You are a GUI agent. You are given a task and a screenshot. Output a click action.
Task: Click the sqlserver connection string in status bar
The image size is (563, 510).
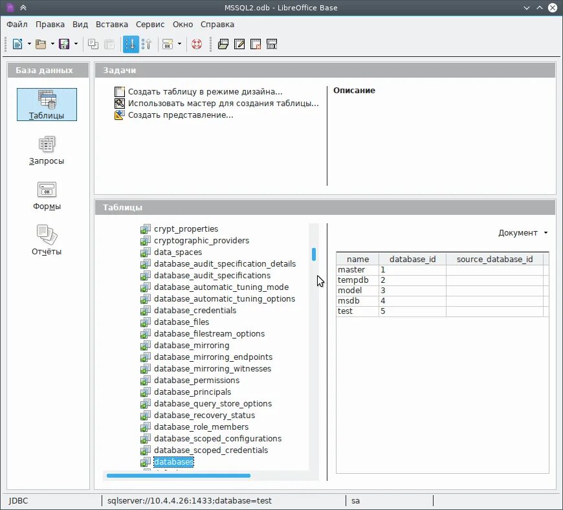[x=189, y=501]
